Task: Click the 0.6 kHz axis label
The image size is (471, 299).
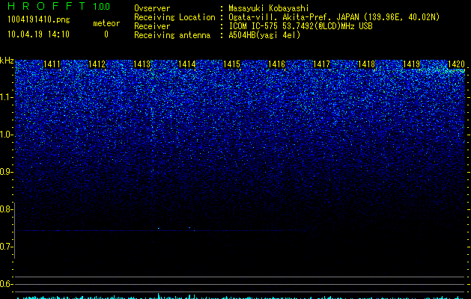Action: pos(5,284)
